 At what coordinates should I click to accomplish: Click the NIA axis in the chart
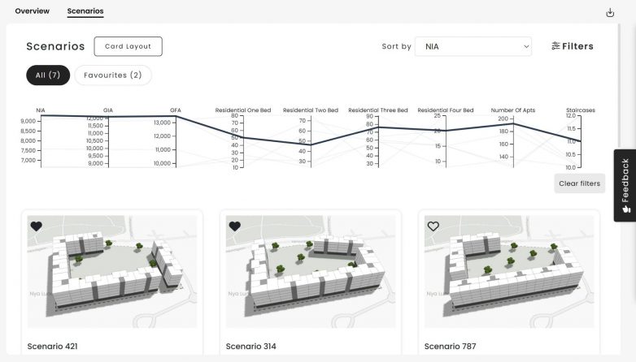coord(41,140)
